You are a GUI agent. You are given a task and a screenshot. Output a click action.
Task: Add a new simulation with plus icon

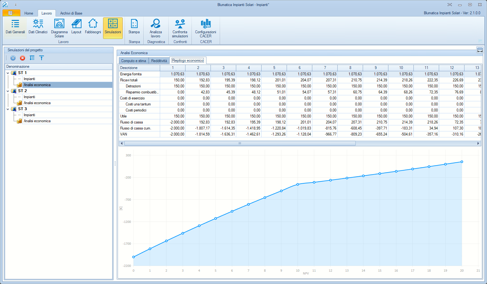[x=13, y=58]
